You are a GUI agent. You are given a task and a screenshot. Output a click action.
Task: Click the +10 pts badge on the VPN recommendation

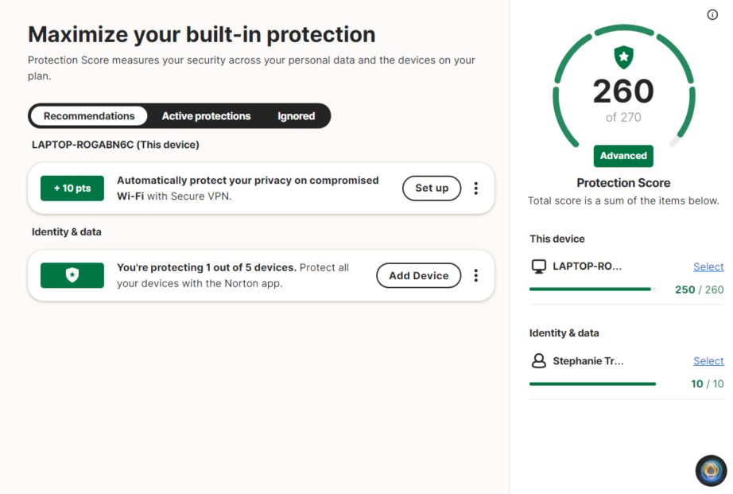point(72,189)
